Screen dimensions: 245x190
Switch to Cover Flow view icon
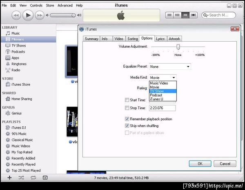pyautogui.click(x=194, y=15)
